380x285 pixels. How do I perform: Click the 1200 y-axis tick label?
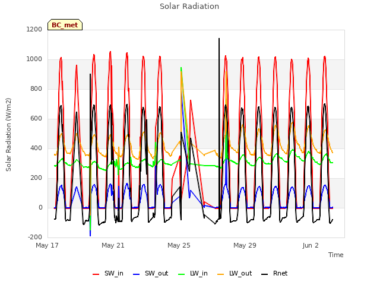pos(34,29)
